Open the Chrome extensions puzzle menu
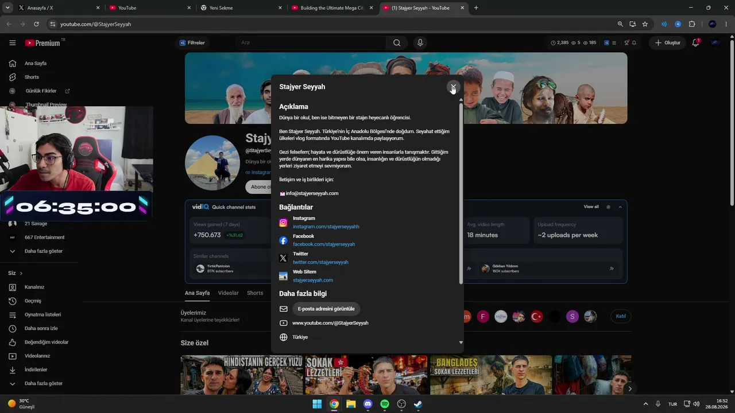The image size is (735, 413). pos(692,24)
